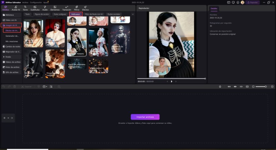
Task: Switch to the Fotos antiguas tab
Action: point(60,14)
